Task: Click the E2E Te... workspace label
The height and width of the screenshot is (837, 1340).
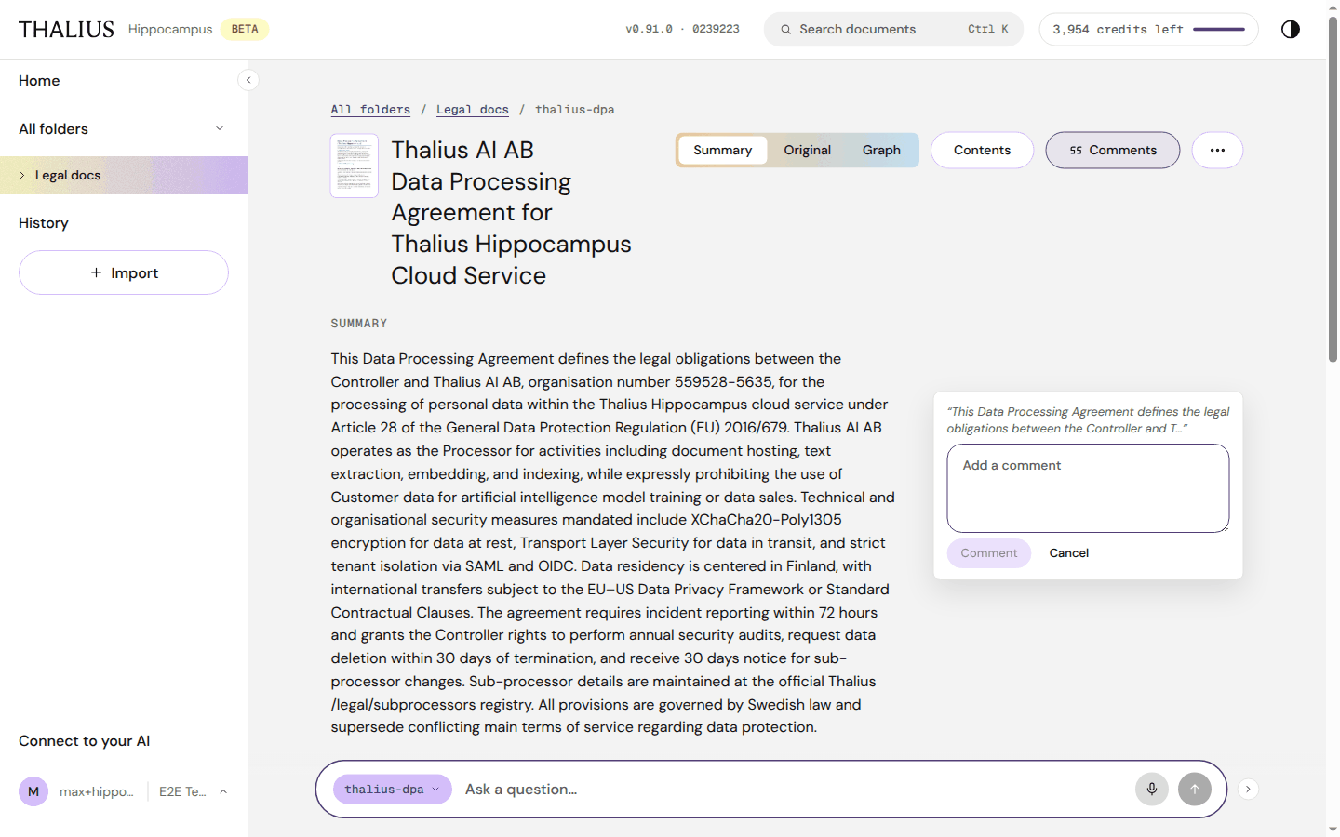Action: [182, 791]
